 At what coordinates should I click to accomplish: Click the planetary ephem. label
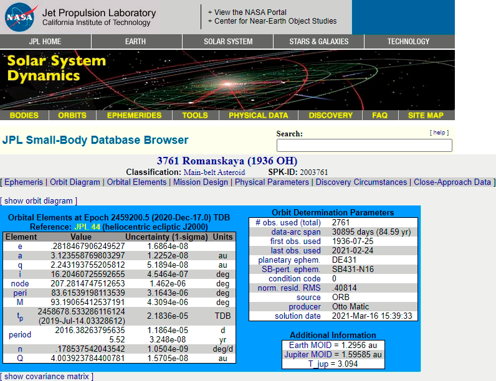coord(289,260)
